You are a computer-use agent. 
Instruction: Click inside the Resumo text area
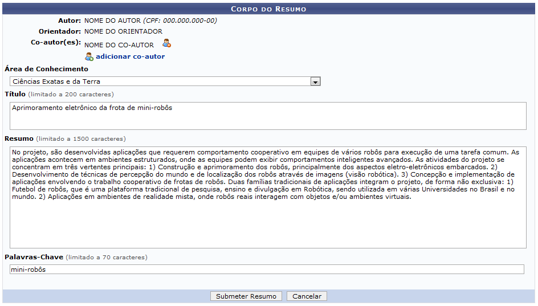[x=268, y=222]
